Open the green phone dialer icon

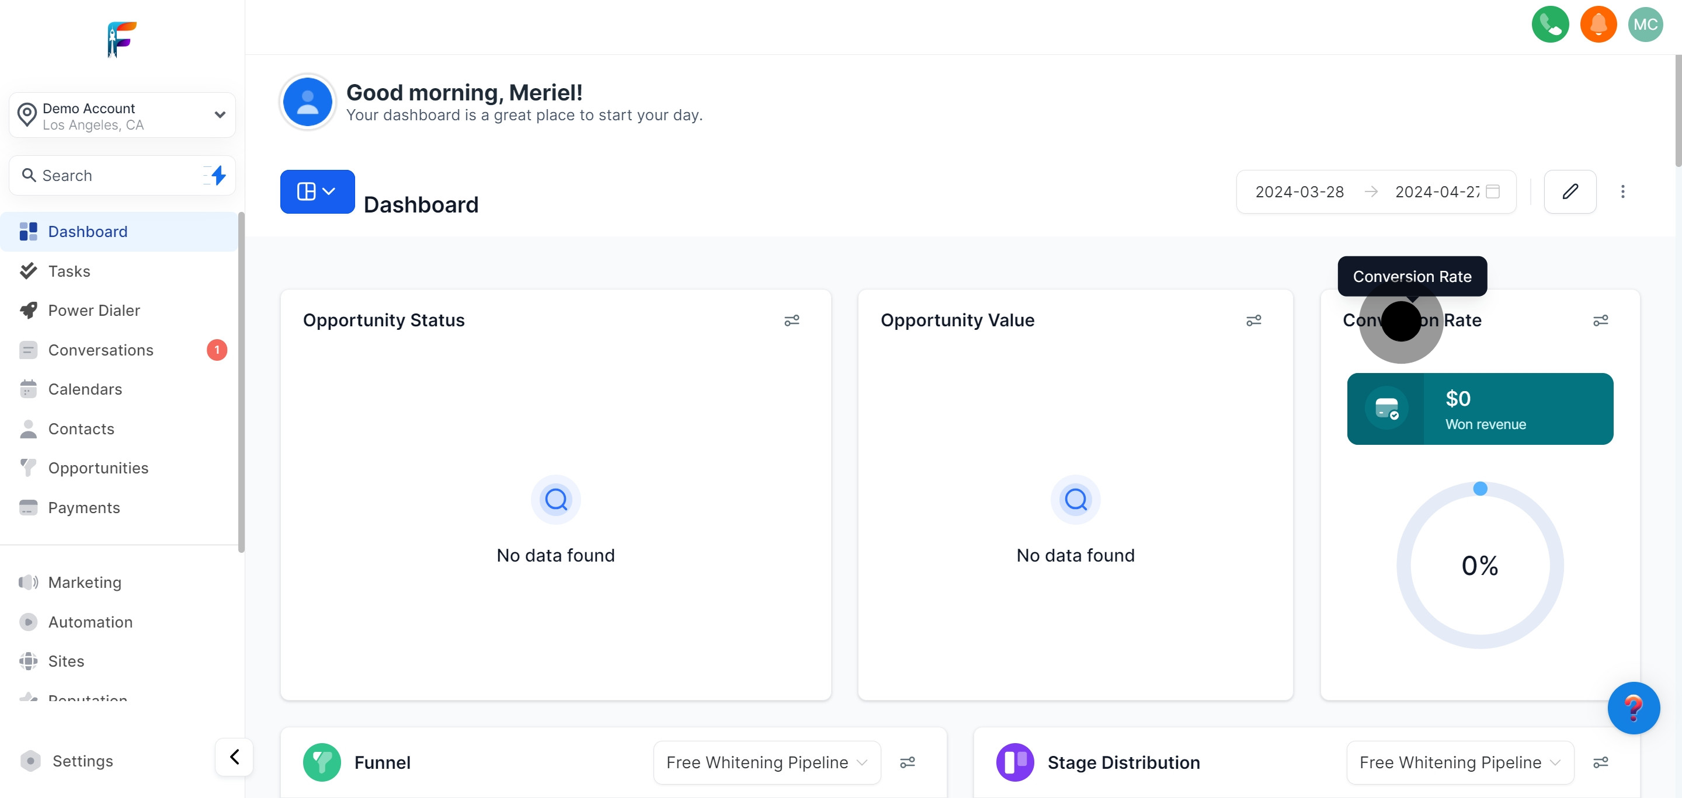1551,24
